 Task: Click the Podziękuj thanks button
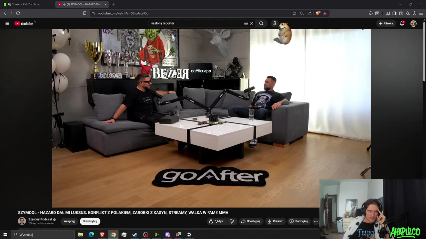pyautogui.click(x=299, y=221)
